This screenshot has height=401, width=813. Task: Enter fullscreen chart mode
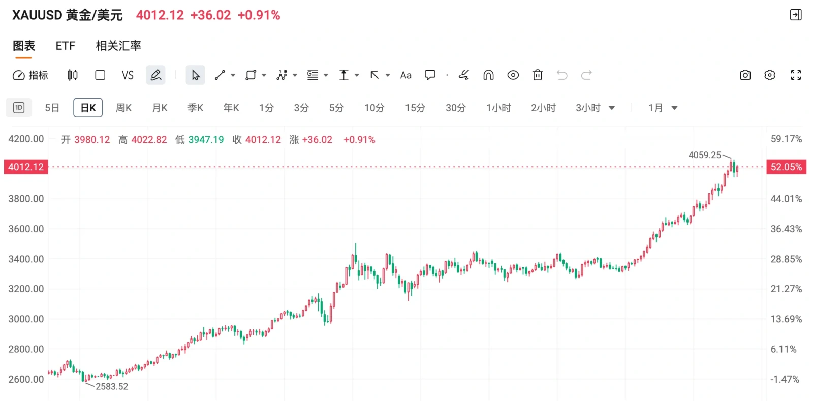click(x=796, y=75)
